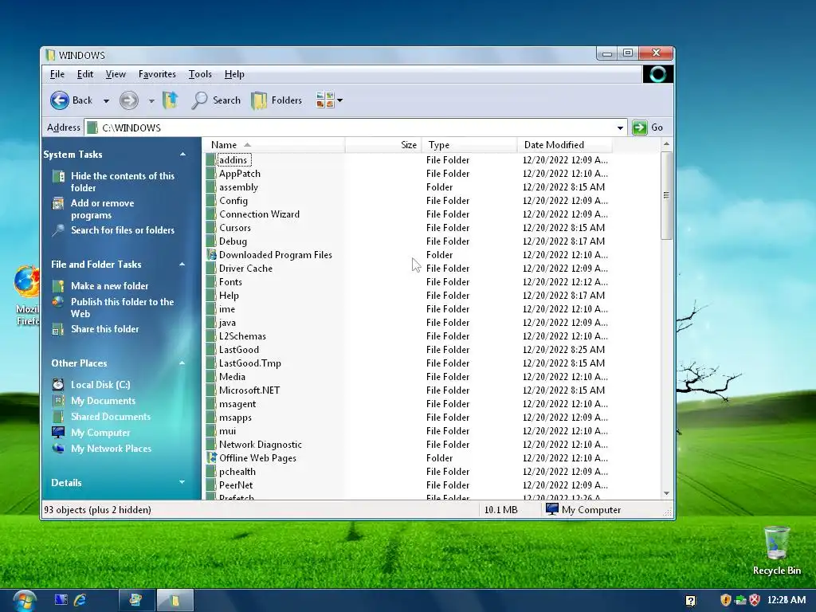Screen dimensions: 816x612
Task: Sort by the Type column header
Action: pyautogui.click(x=469, y=145)
